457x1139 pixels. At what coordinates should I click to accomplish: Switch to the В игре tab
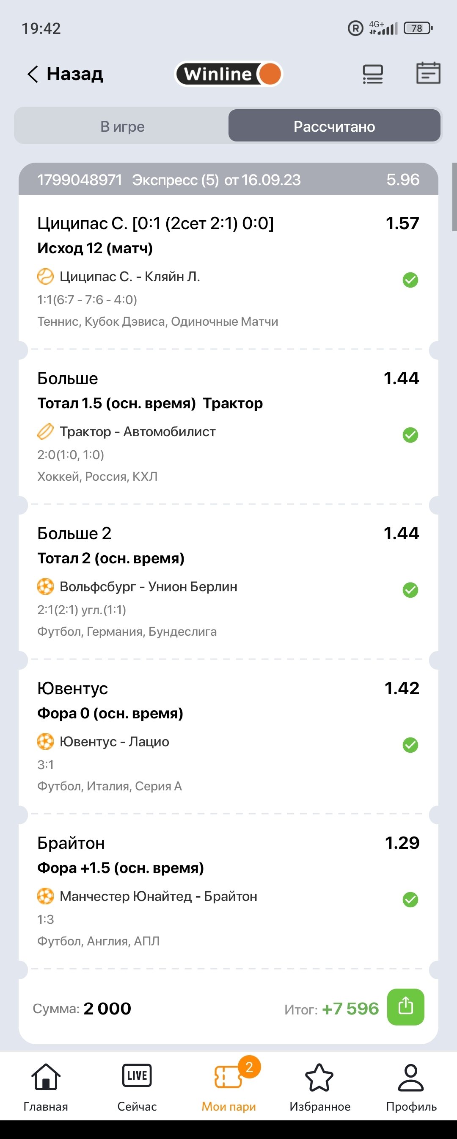(122, 127)
